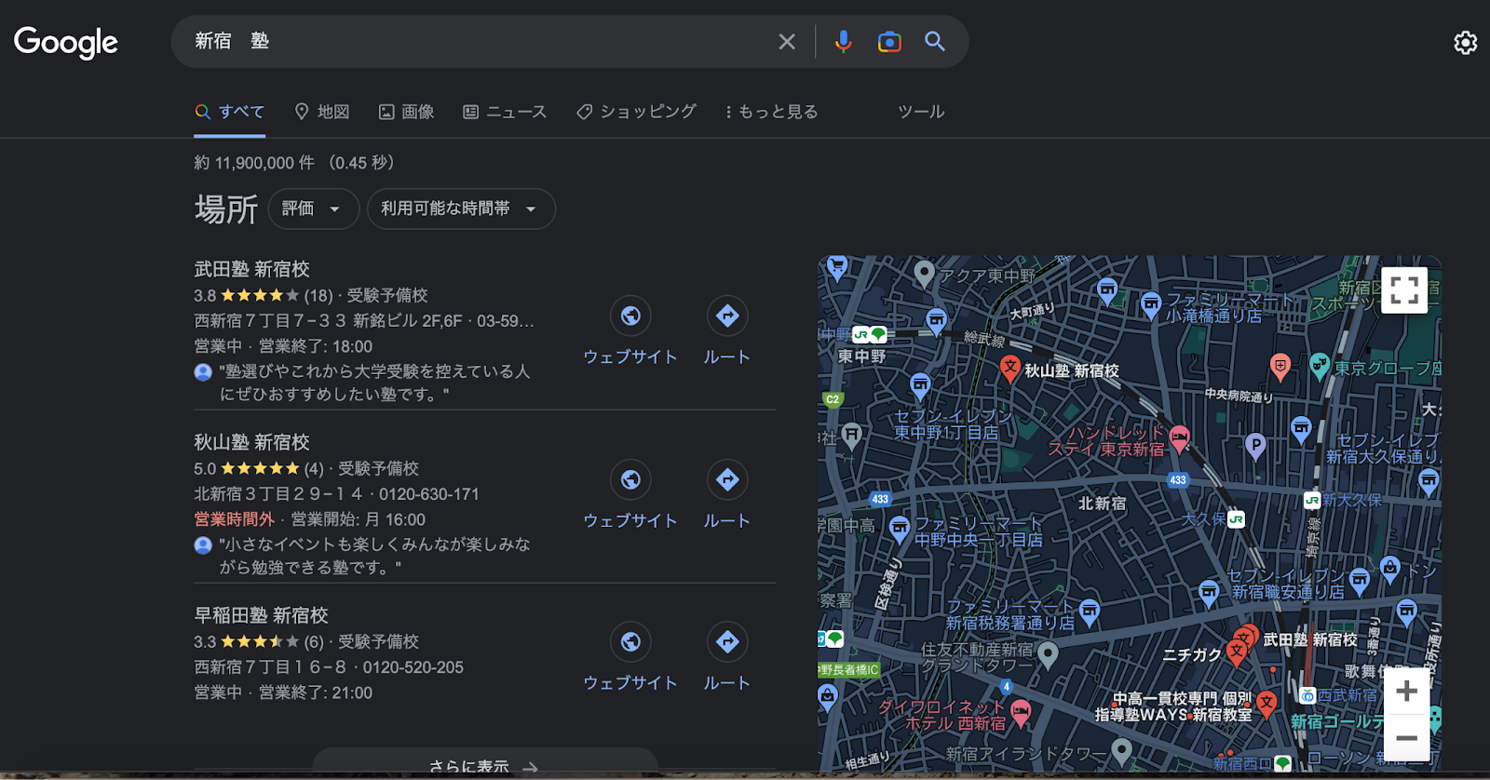Click 大久保 JR station marker
This screenshot has width=1490, height=780.
[x=1236, y=519]
